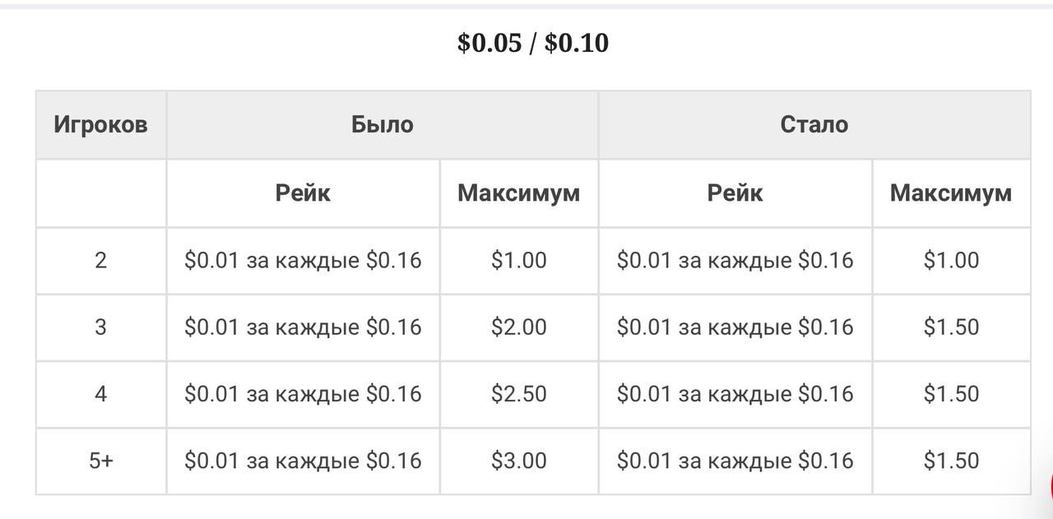Click the "$0.05 / $0.10" stakes heading
1053x519 pixels.
click(x=533, y=43)
